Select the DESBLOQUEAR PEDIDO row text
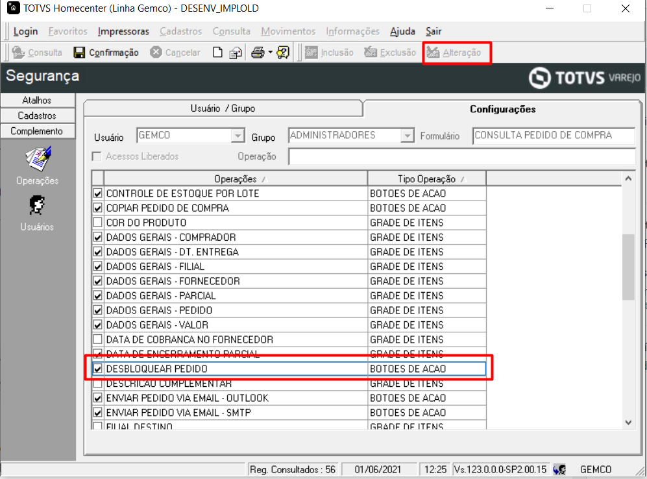 click(157, 369)
